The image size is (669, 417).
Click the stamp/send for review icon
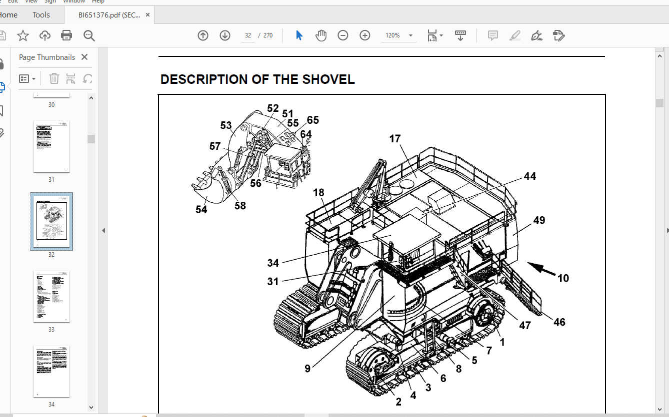point(559,35)
